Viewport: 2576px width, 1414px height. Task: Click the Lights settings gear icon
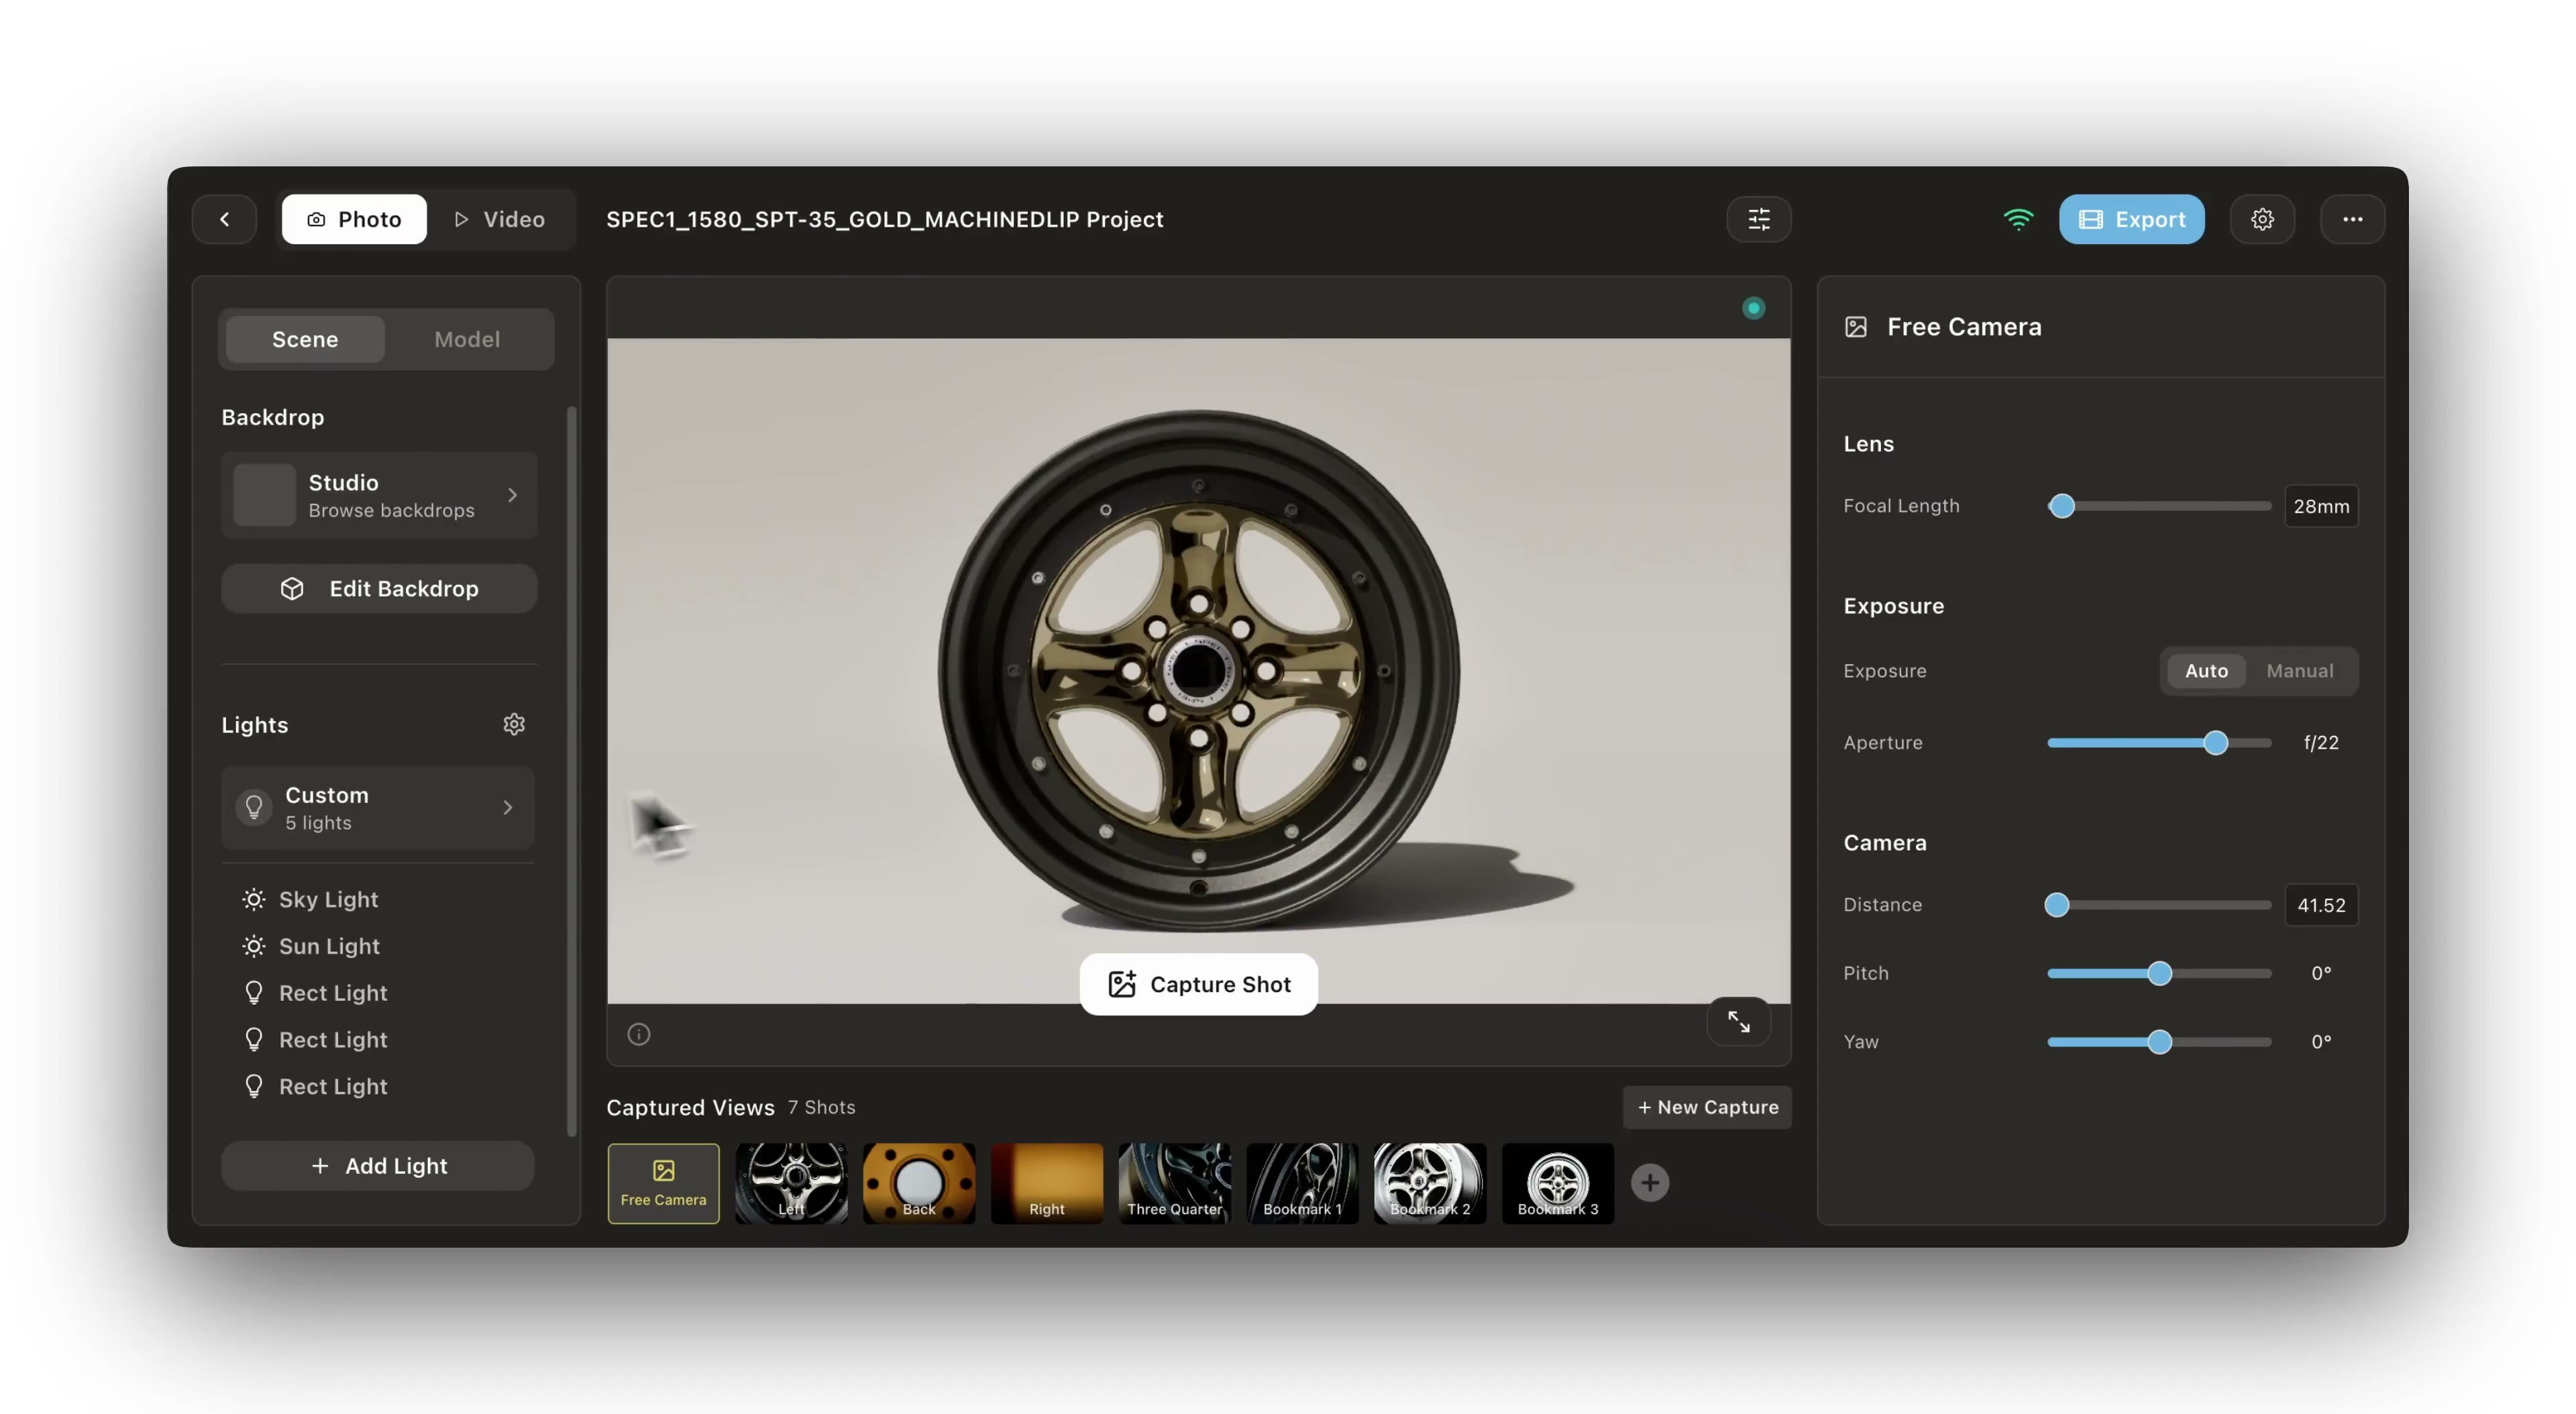(x=514, y=724)
